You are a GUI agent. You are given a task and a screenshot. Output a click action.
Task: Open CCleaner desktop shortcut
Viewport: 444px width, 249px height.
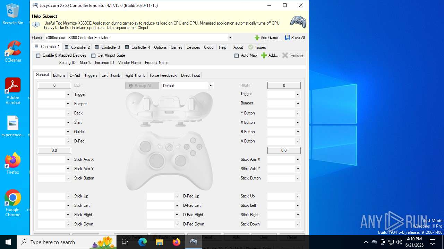click(x=13, y=51)
